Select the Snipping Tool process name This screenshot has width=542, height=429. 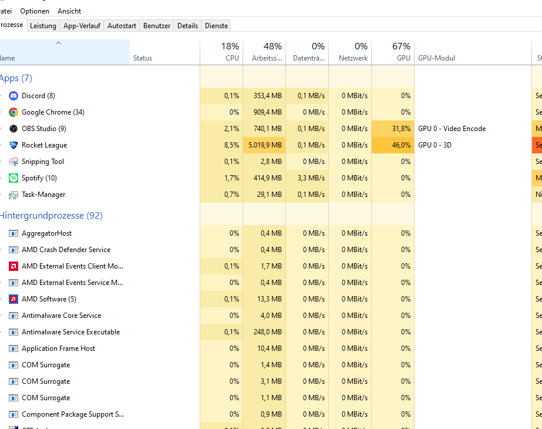click(x=43, y=162)
